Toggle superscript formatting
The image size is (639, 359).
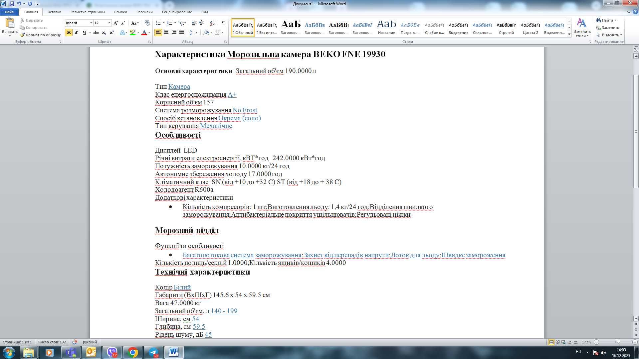click(112, 33)
